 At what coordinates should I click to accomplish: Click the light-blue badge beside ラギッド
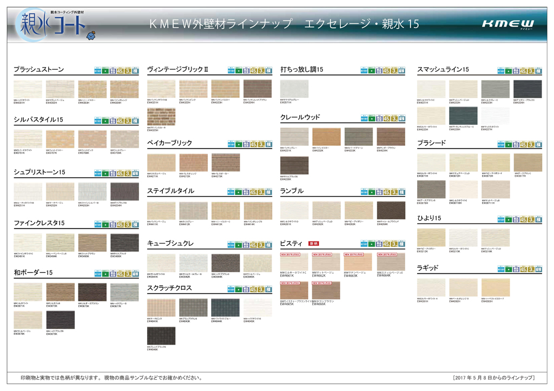coord(501,269)
